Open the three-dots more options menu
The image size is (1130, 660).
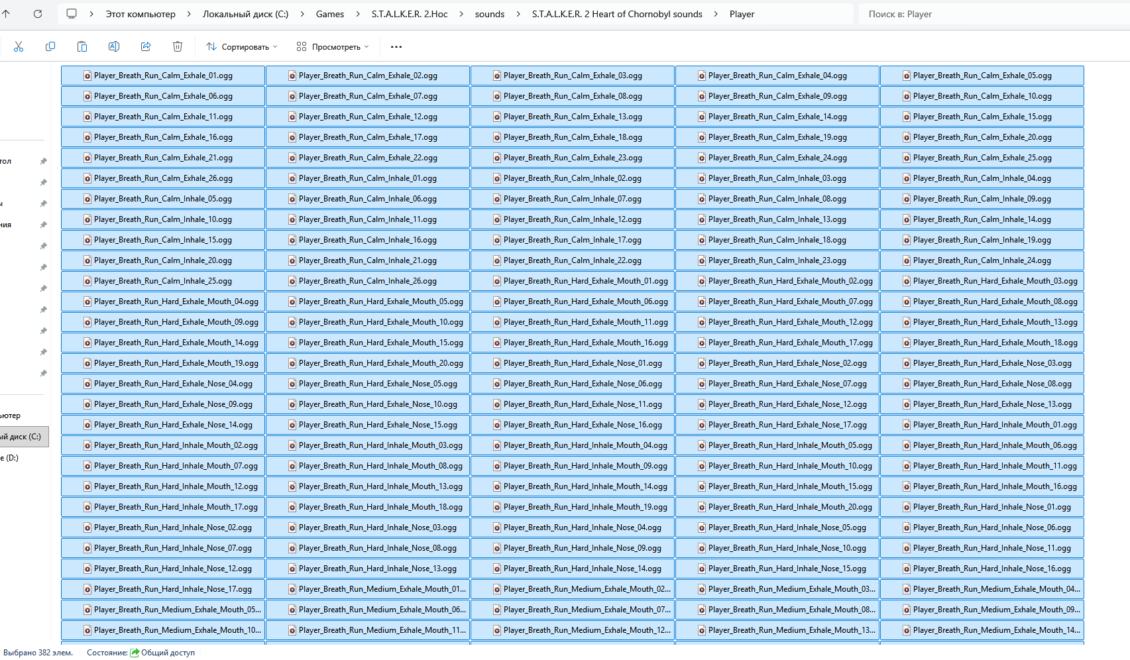pos(396,46)
